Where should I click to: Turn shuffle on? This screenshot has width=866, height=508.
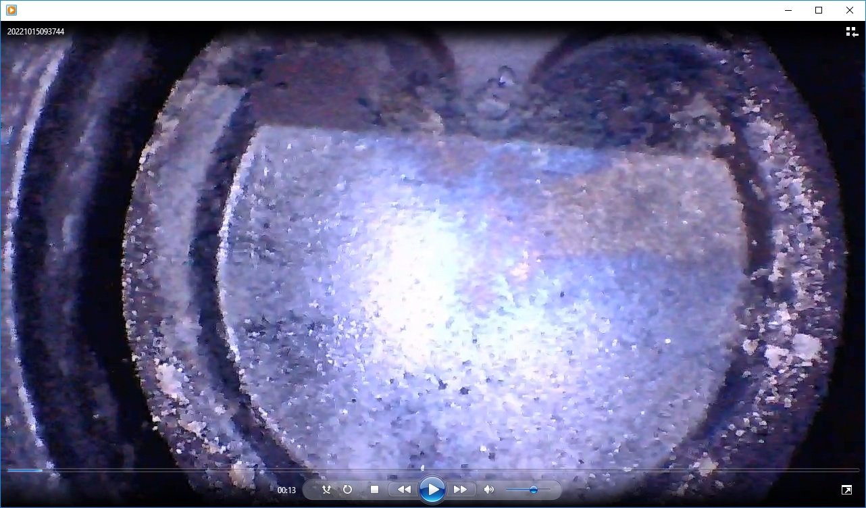(327, 490)
